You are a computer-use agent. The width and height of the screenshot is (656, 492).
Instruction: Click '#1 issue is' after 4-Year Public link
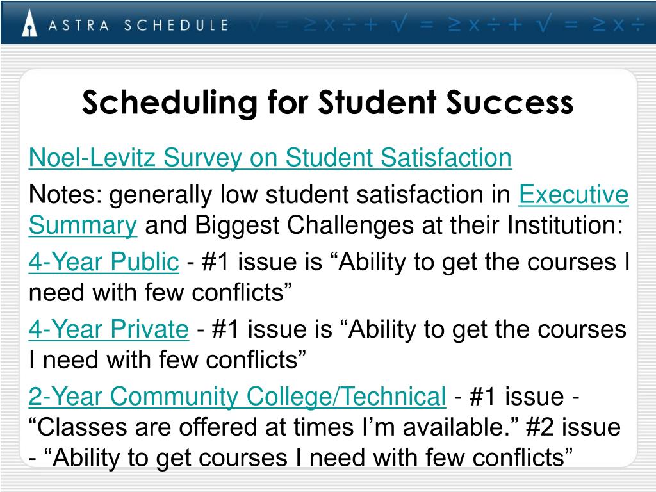pyautogui.click(x=262, y=262)
